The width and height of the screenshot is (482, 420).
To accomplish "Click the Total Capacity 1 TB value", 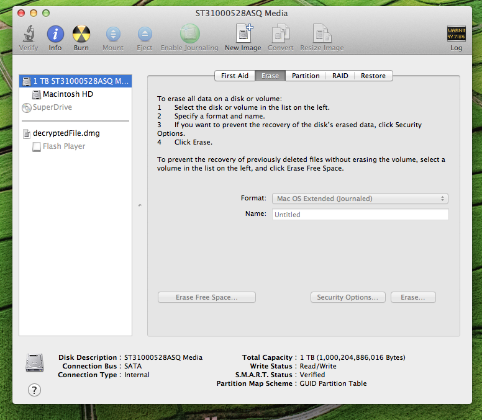I will point(353,357).
